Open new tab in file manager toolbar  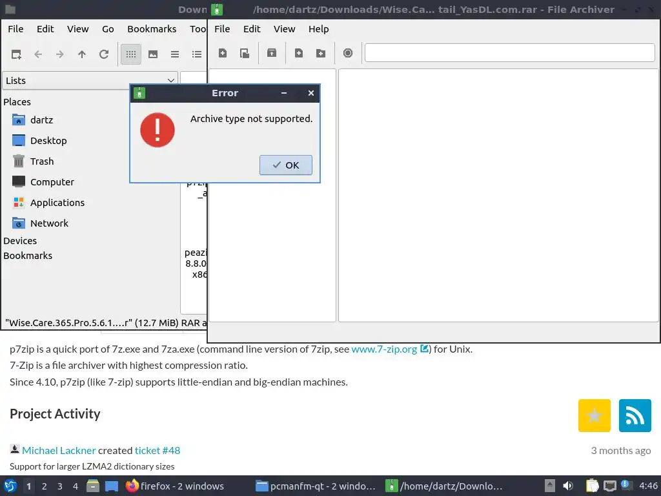click(16, 54)
